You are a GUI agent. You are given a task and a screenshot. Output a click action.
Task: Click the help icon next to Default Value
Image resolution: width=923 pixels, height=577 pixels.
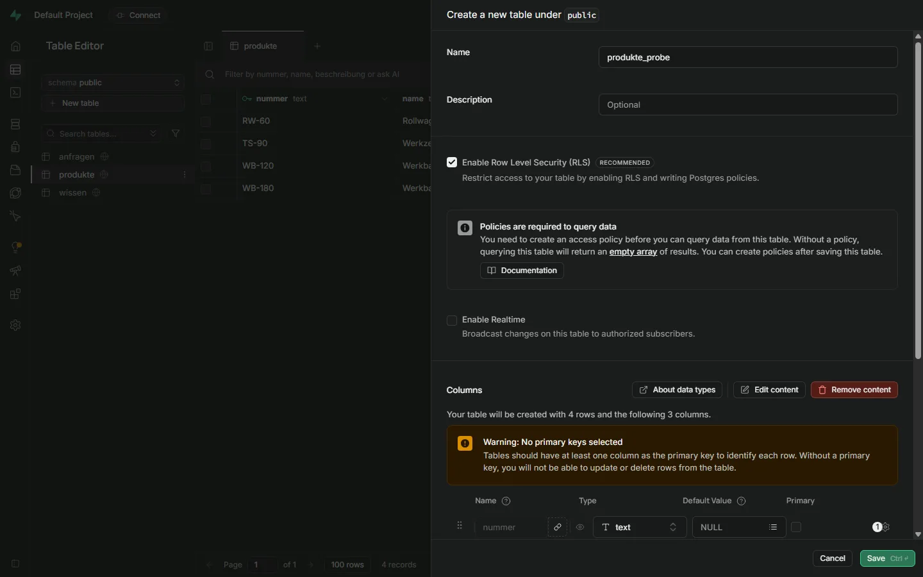click(742, 501)
